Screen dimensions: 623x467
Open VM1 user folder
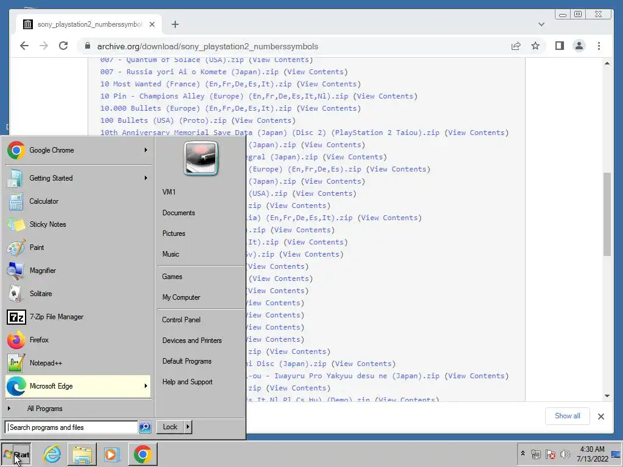pos(169,192)
